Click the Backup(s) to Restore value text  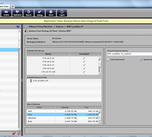point(88,42)
